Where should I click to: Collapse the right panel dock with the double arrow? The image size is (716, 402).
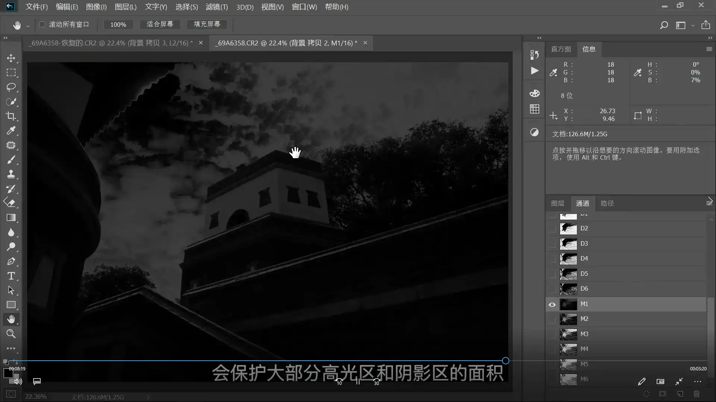click(539, 38)
